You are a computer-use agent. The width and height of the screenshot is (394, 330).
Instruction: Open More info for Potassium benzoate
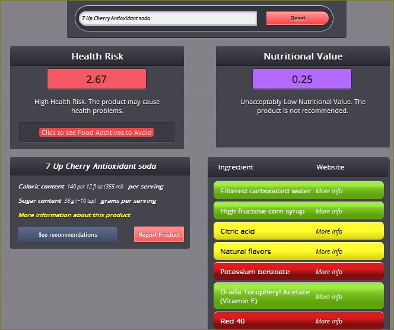329,272
